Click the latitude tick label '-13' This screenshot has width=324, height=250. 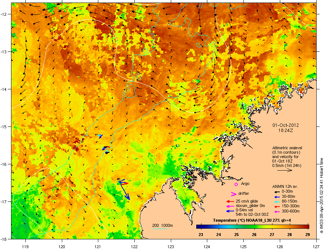click(4, 52)
